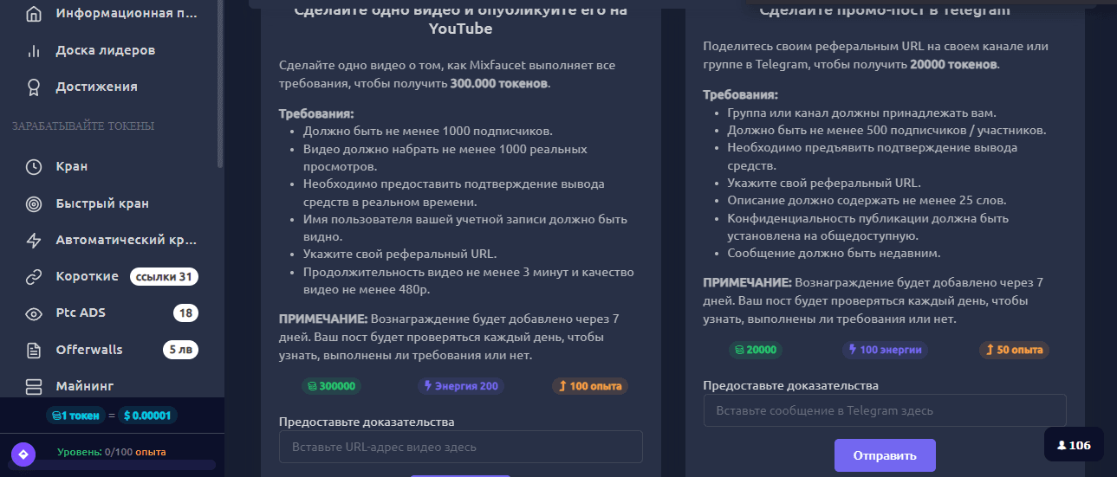Click the Telegram message proof input field
1117x477 pixels.
[884, 410]
